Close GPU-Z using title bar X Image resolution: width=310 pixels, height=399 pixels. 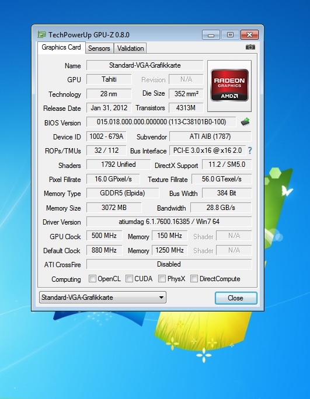tap(250, 35)
